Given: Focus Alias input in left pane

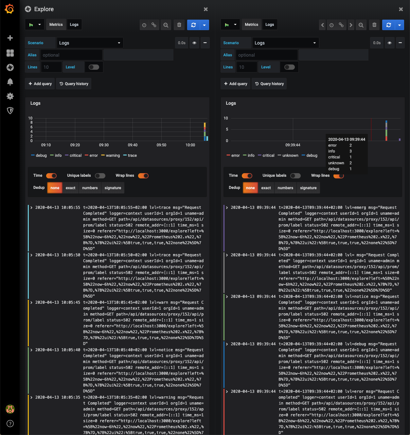Looking at the screenshot, I should [71, 55].
